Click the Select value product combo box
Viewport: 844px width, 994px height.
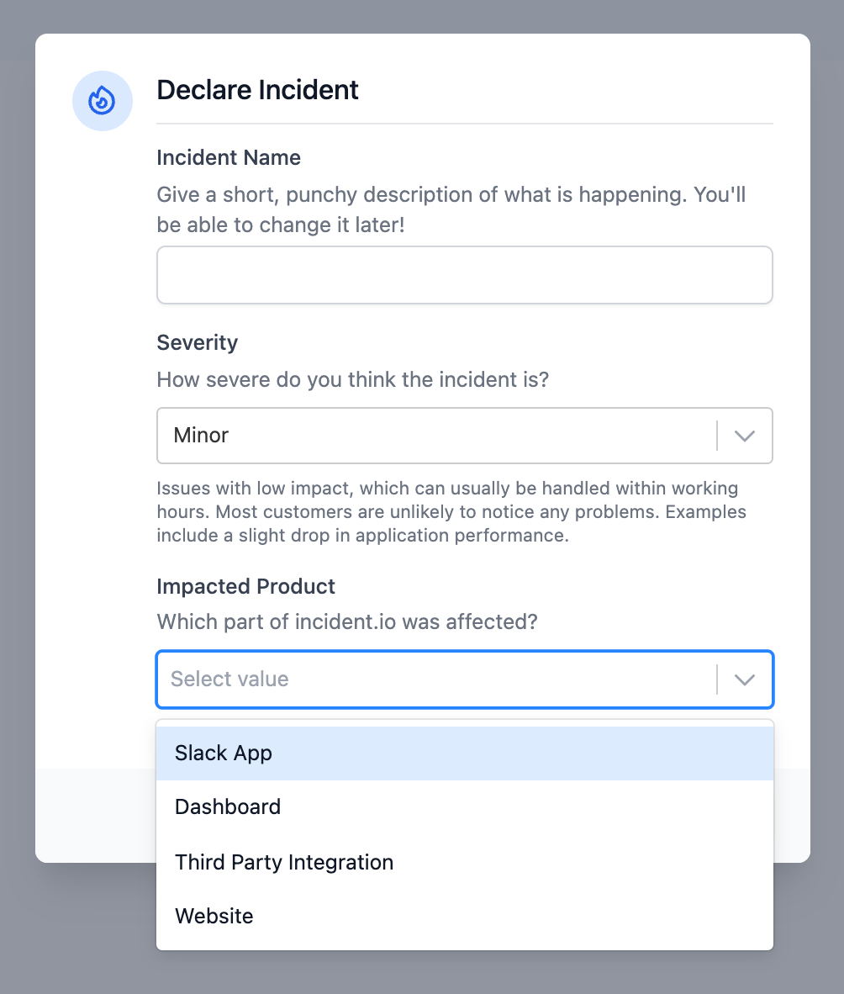click(x=465, y=679)
